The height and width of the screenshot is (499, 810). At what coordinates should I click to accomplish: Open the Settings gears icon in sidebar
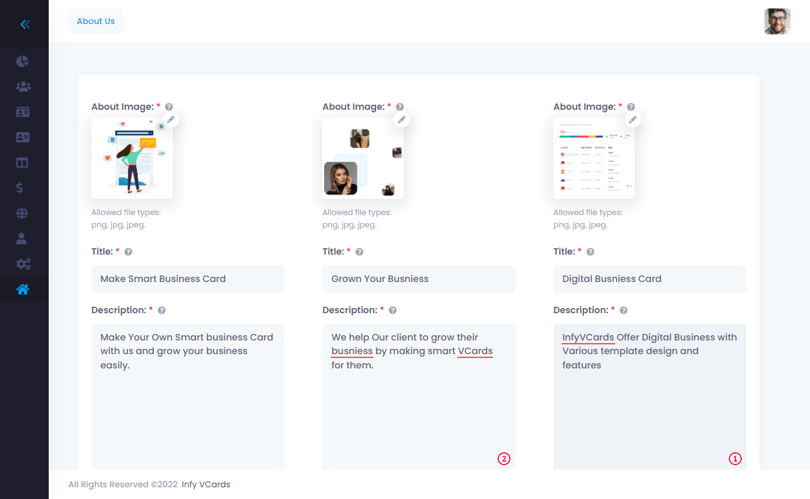23,264
